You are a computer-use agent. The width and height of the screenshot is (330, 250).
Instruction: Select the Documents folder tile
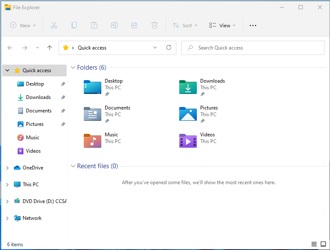(107, 114)
